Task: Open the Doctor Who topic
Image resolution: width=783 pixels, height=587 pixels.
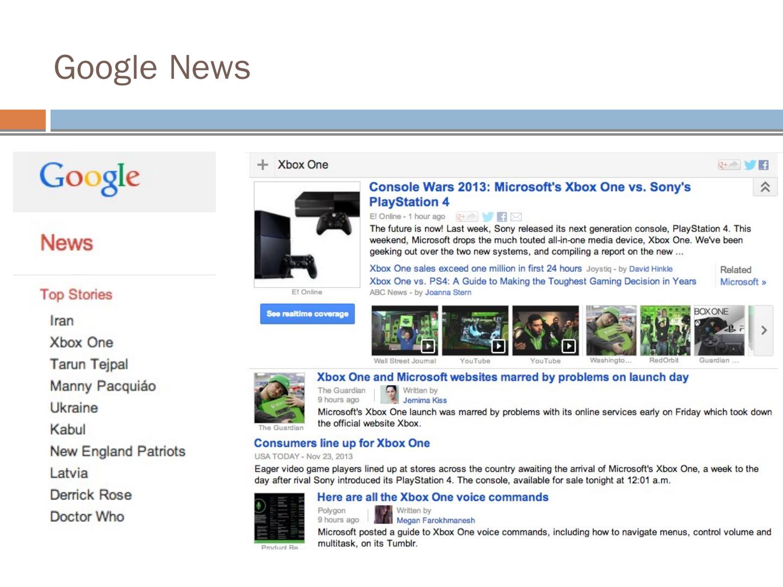Action: pos(87,516)
